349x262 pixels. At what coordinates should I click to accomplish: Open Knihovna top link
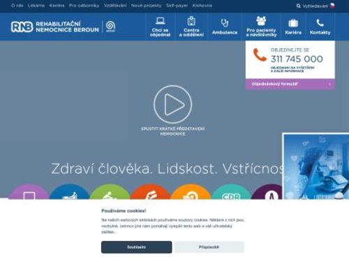(x=202, y=6)
